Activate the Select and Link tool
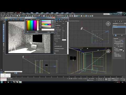Viewport: 126px width, 95px height. [x=6, y=16]
